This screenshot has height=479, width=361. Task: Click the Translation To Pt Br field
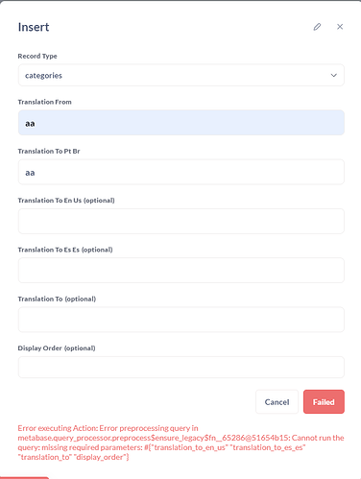click(181, 172)
